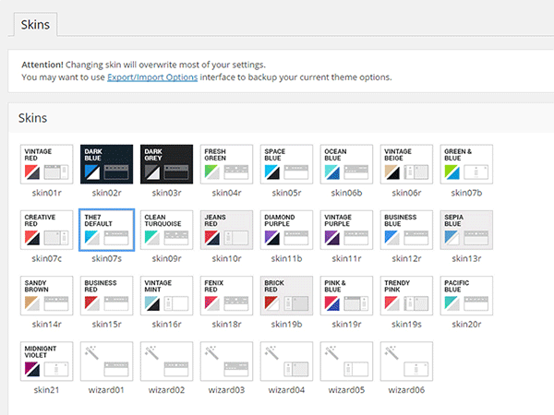Viewport: 554px width, 415px height.
Task: Select the Vintage Beige skin06r skin
Action: [406, 164]
